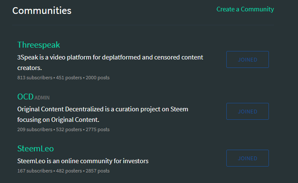Click the JOINED button for OCD
This screenshot has height=183, width=298.
[x=247, y=111]
